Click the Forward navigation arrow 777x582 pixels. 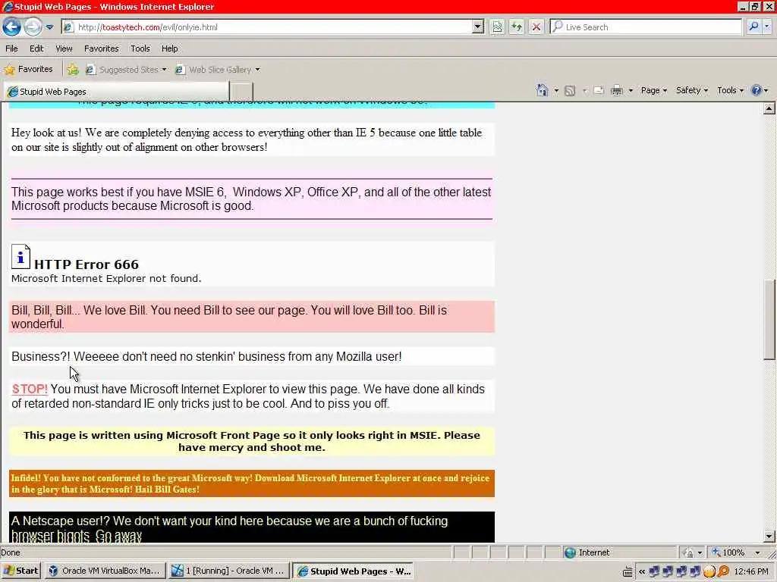[33, 27]
